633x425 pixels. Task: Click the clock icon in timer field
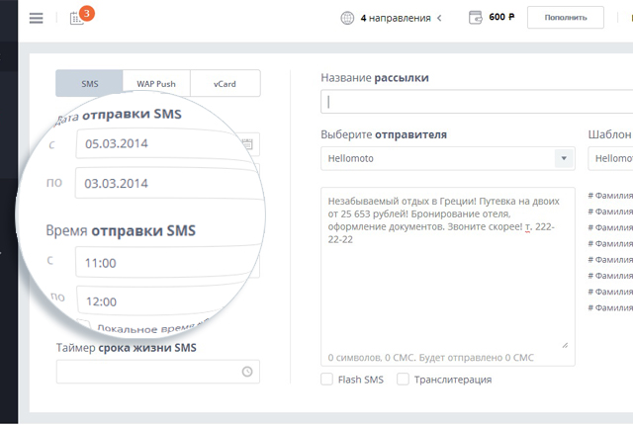[x=247, y=372]
